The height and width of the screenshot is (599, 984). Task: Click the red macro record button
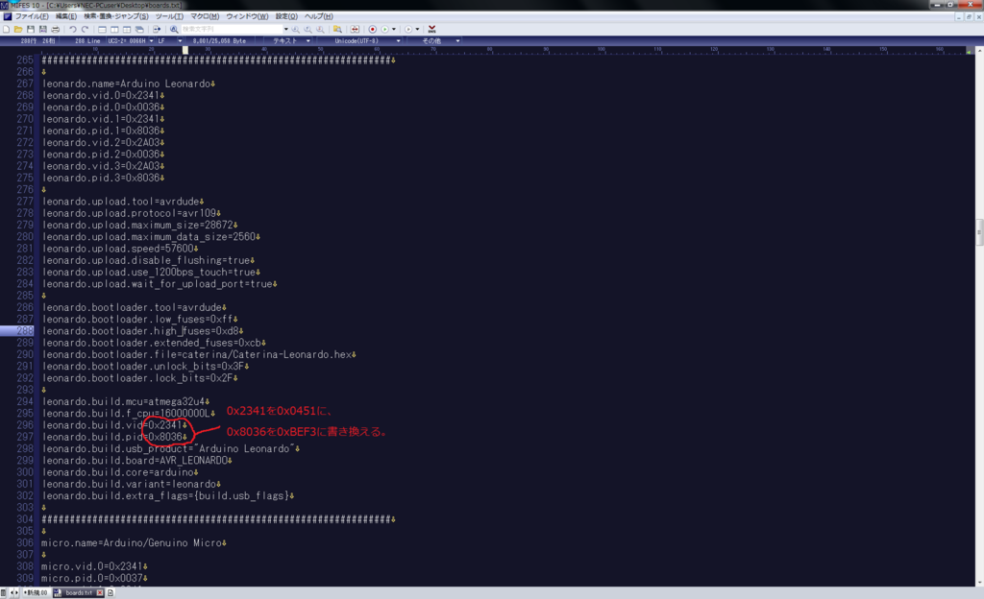(x=372, y=29)
